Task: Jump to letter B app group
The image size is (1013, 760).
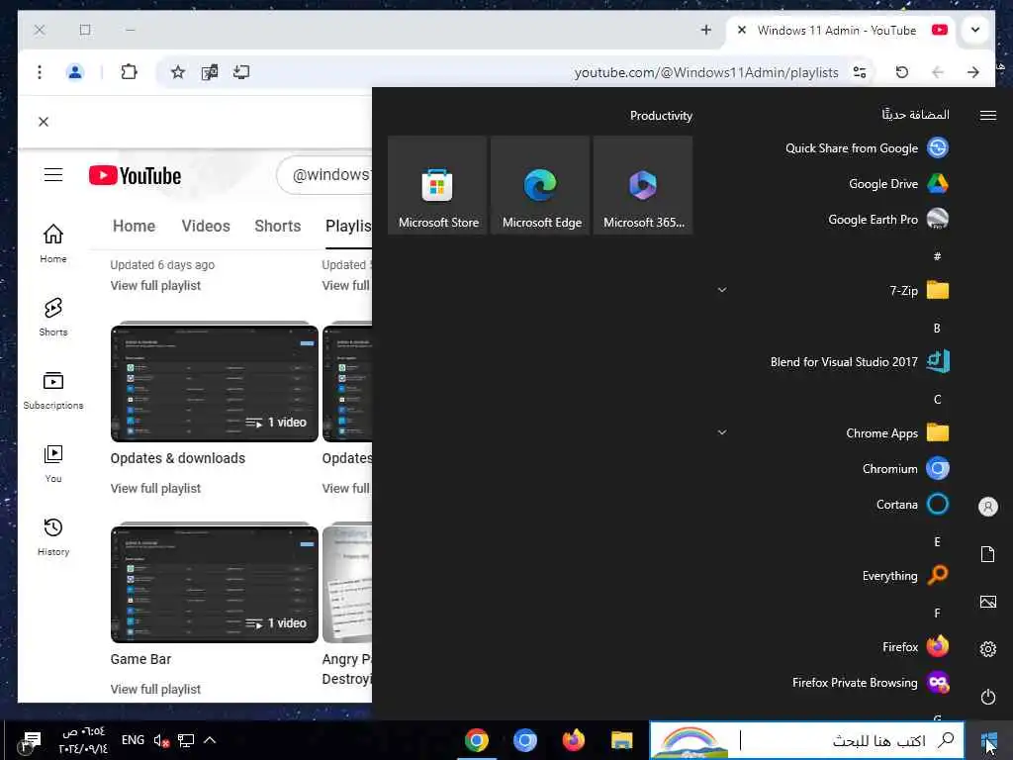Action: coord(937,329)
